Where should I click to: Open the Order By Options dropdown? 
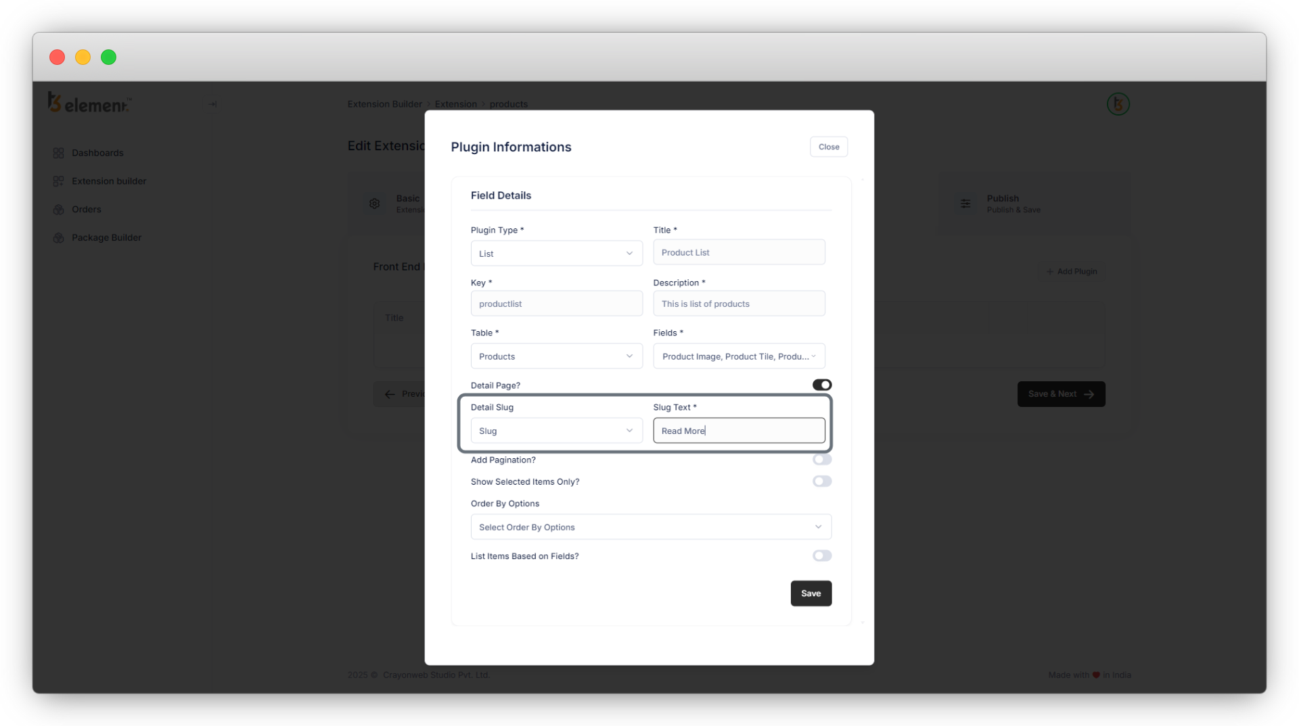[650, 527]
